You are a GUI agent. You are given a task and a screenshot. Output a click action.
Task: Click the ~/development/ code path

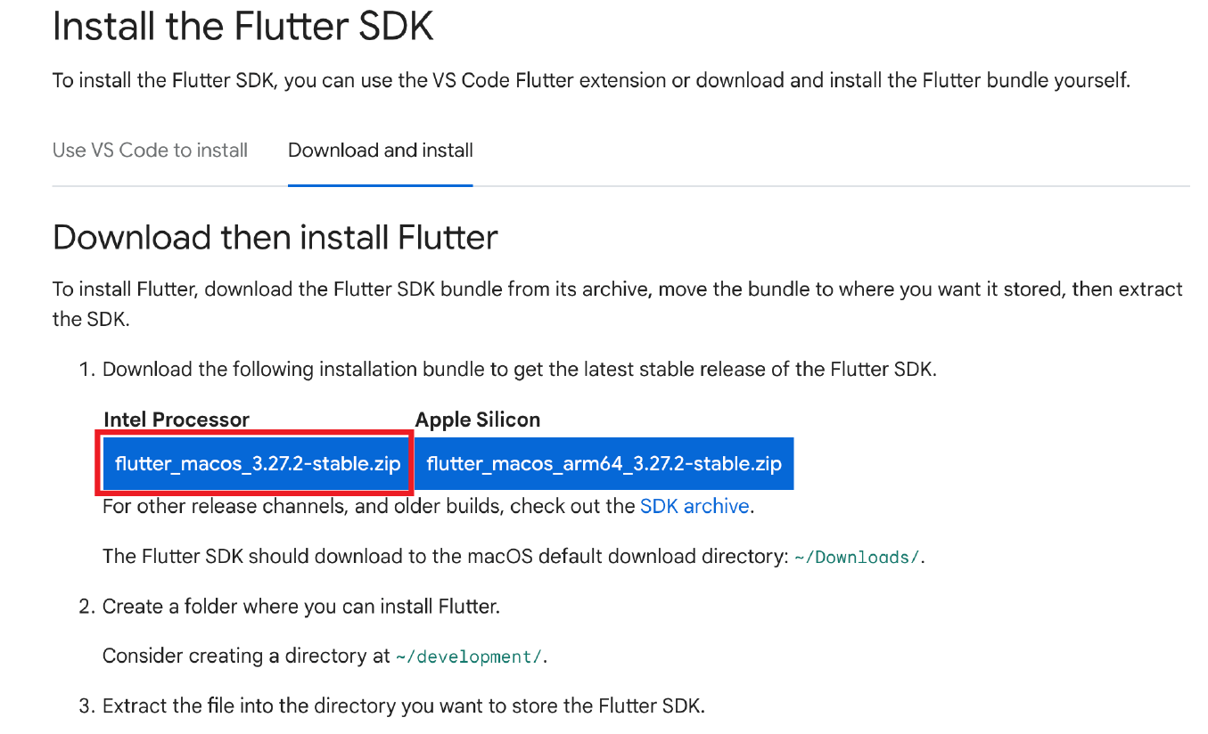pyautogui.click(x=469, y=657)
